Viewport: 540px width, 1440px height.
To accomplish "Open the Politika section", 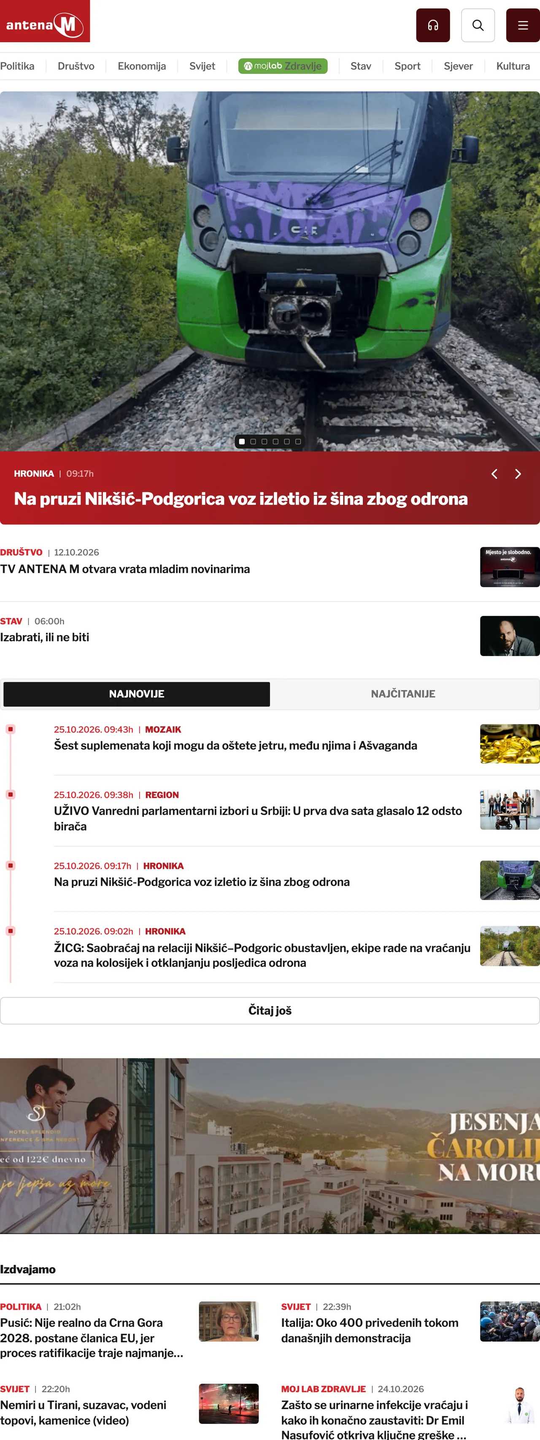I will (x=17, y=66).
